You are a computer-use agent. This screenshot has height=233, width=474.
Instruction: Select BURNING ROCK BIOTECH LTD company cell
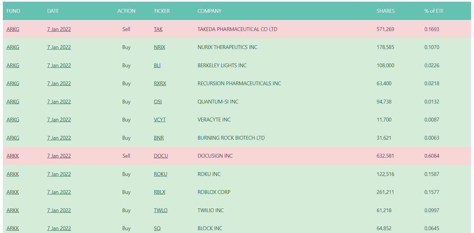pos(231,138)
